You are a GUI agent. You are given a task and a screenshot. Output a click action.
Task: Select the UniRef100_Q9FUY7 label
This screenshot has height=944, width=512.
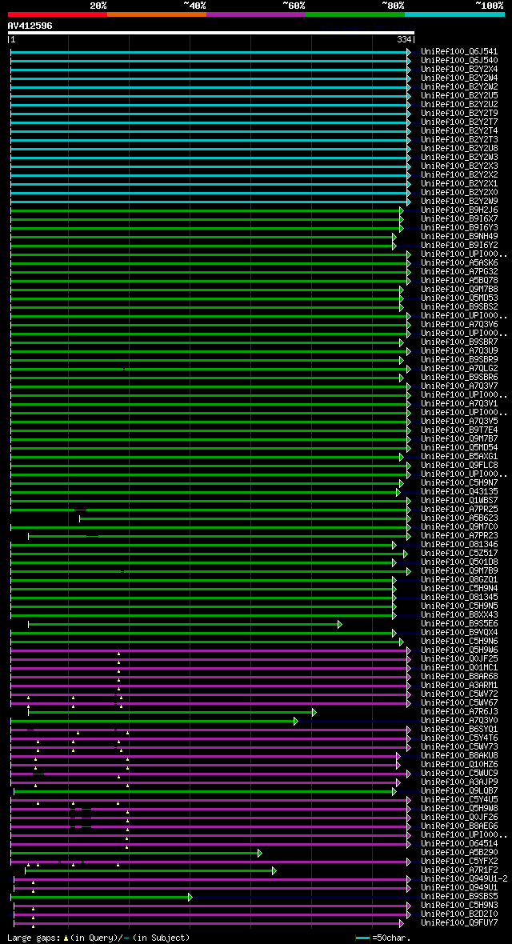coord(459,923)
